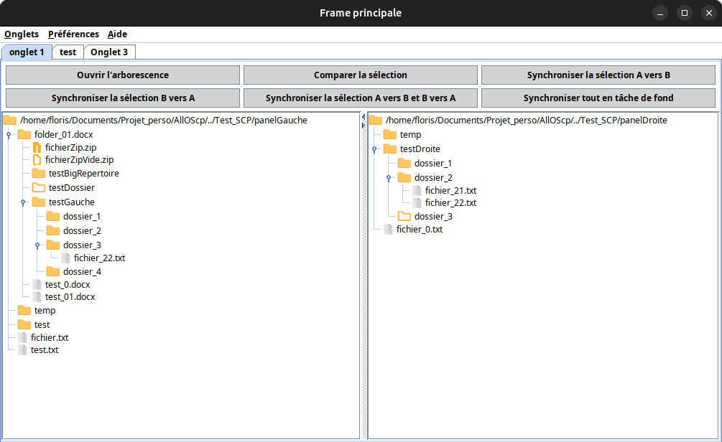The image size is (722, 442).
Task: Open the Préférences menu
Action: click(73, 34)
